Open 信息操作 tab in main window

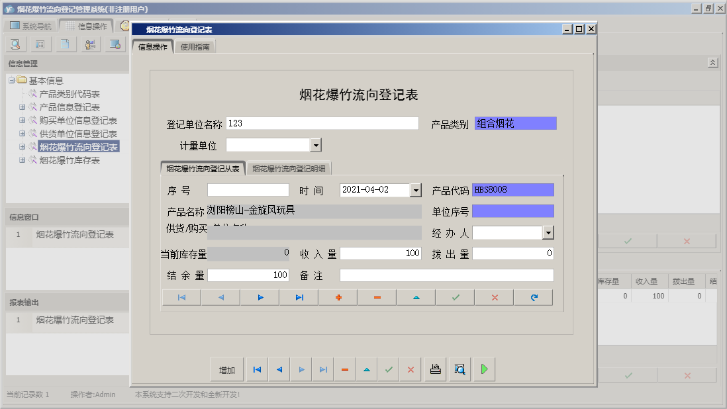[87, 26]
